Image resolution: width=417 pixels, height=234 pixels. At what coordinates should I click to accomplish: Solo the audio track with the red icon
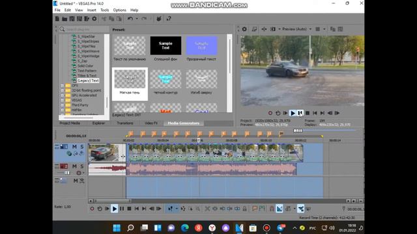82,166
